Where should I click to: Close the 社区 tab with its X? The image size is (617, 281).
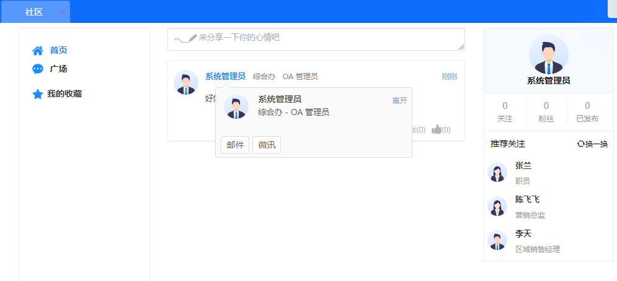63,12
